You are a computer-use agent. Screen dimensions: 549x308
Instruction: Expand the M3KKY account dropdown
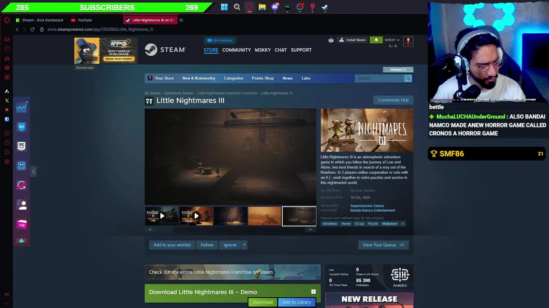392,40
